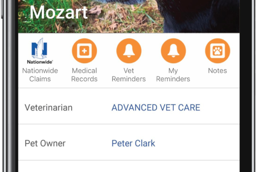Tap the blank row below Pet Owner

coord(129,166)
